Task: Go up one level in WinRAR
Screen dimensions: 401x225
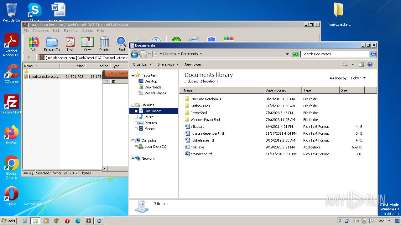Action: pyautogui.click(x=29, y=57)
